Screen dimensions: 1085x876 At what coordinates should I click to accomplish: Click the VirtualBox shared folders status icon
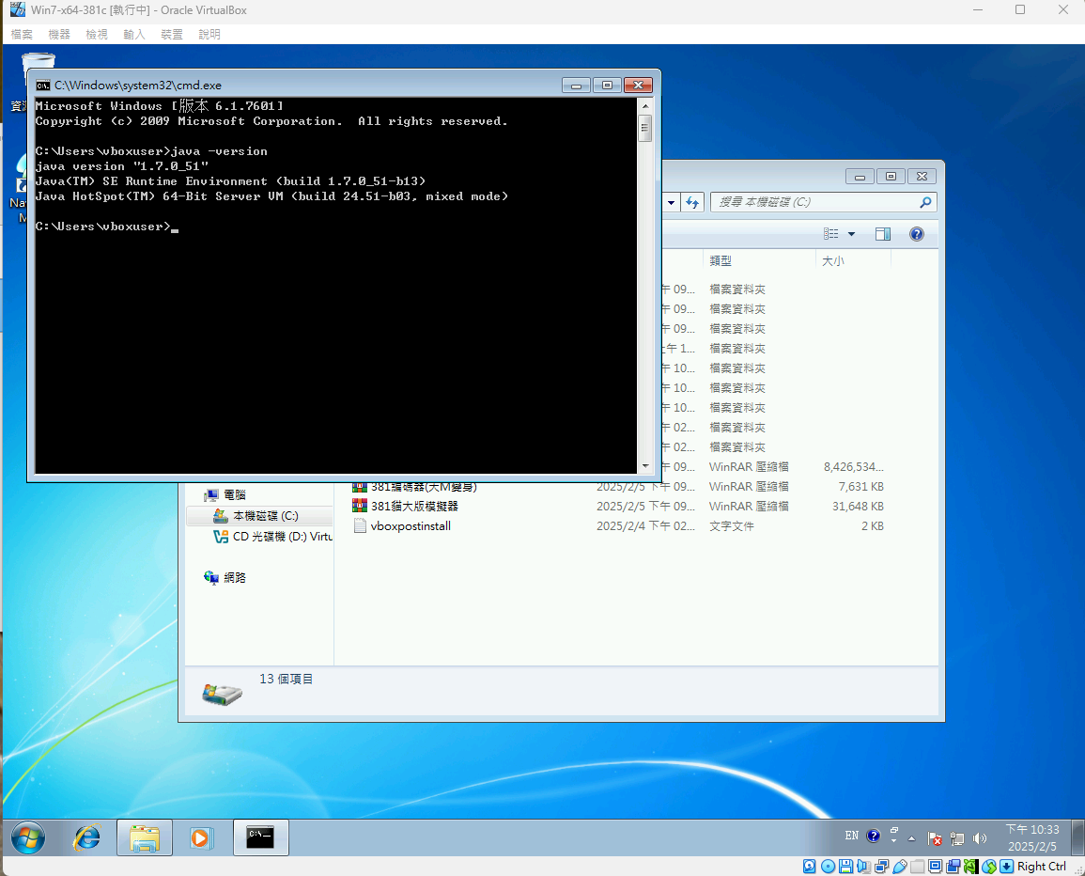(x=918, y=867)
